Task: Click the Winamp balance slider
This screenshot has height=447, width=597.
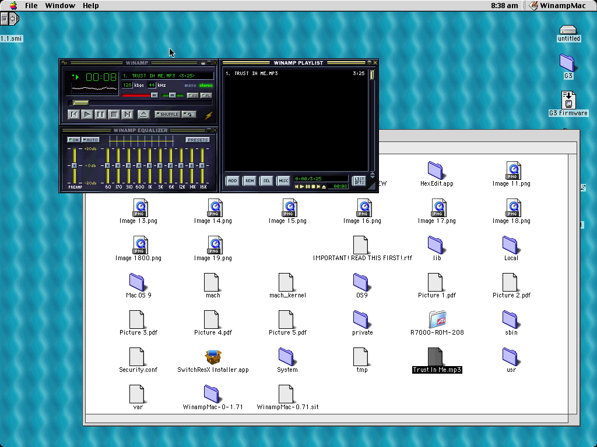Action: tap(173, 95)
